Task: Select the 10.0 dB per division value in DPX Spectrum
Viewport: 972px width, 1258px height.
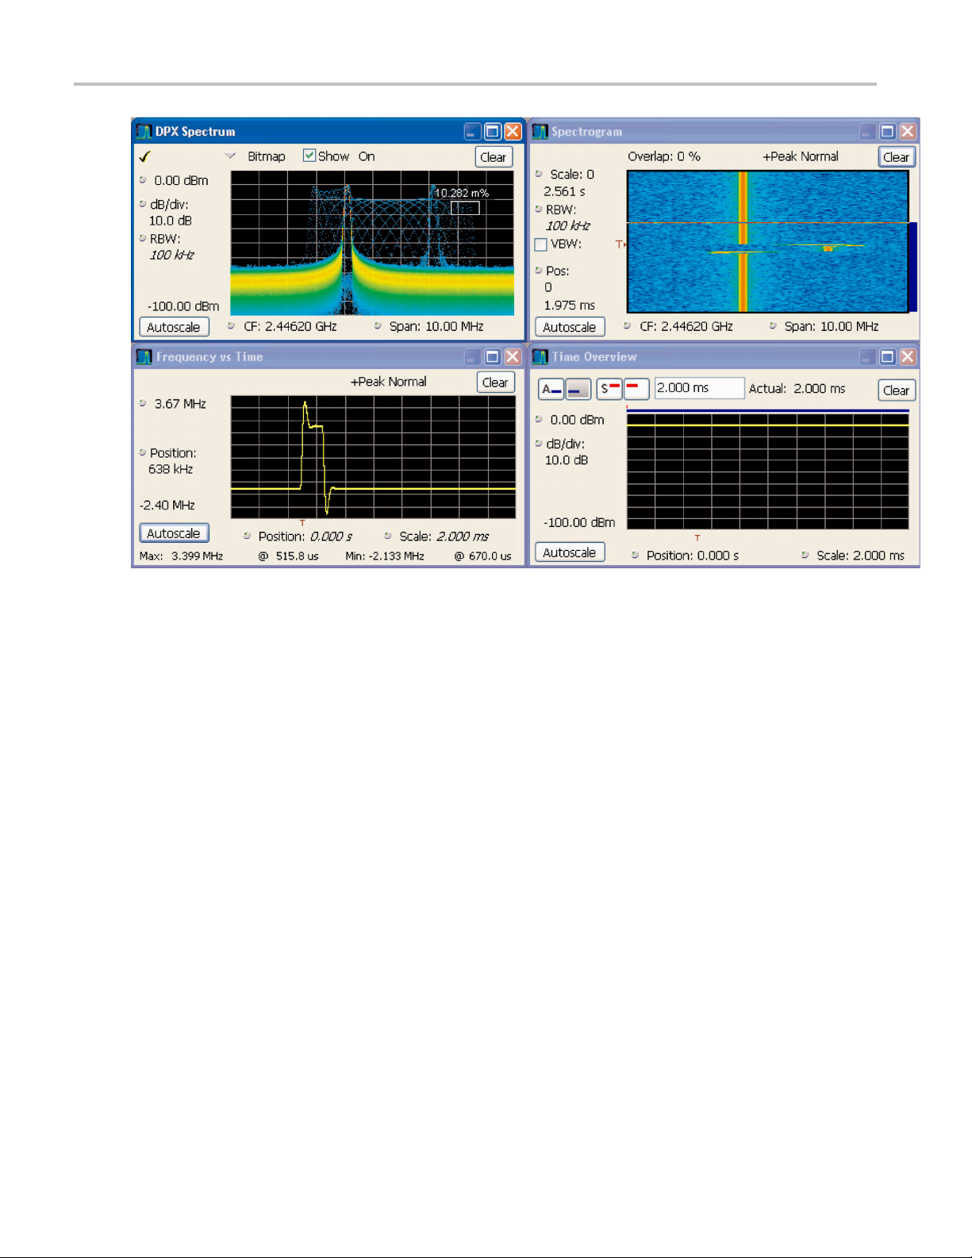Action: (171, 221)
